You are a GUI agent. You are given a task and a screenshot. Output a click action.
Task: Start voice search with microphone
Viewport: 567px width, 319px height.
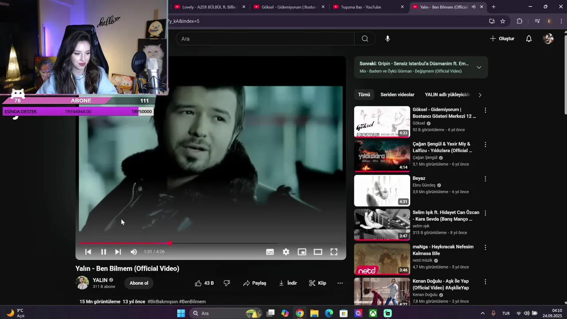(388, 39)
